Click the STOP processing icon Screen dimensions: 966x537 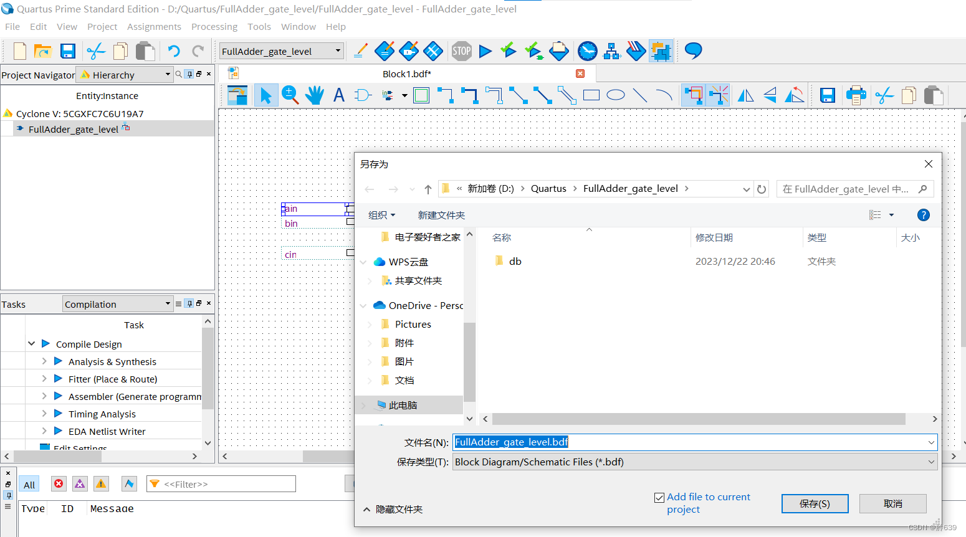pos(462,51)
